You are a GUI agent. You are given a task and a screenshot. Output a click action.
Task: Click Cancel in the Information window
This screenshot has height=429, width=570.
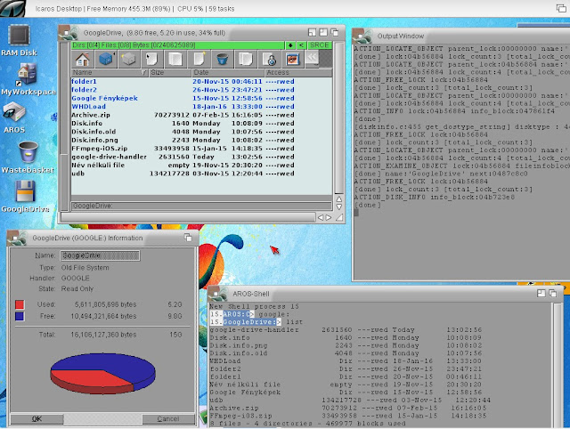tap(168, 419)
